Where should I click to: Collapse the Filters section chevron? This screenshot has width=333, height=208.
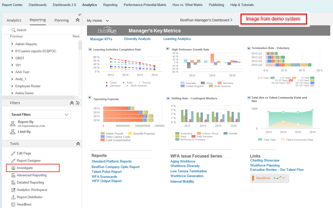pos(72,103)
